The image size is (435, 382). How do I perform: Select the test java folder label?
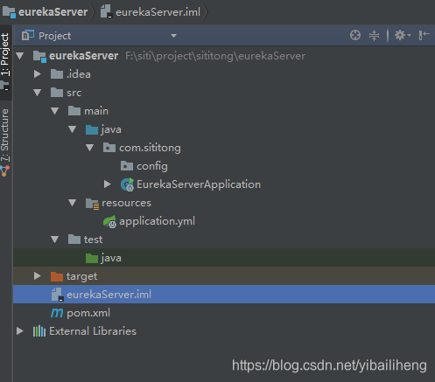point(111,258)
